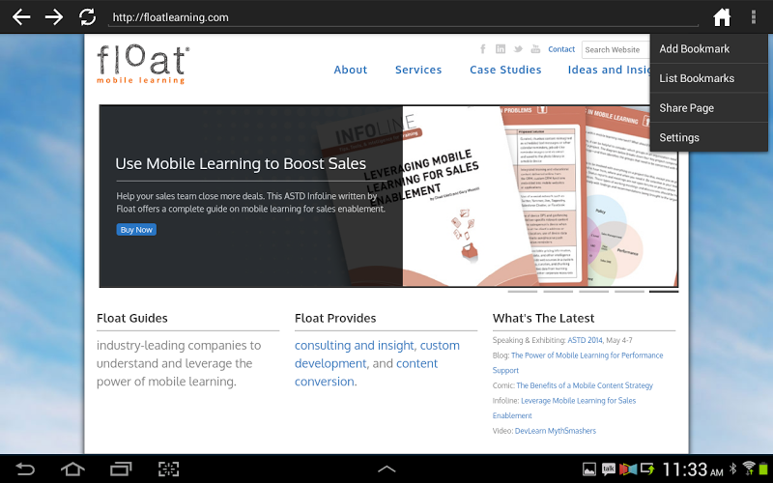Open 'Leverage Mobile Learning for Sales' link
Image resolution: width=773 pixels, height=483 pixels.
[x=578, y=401]
